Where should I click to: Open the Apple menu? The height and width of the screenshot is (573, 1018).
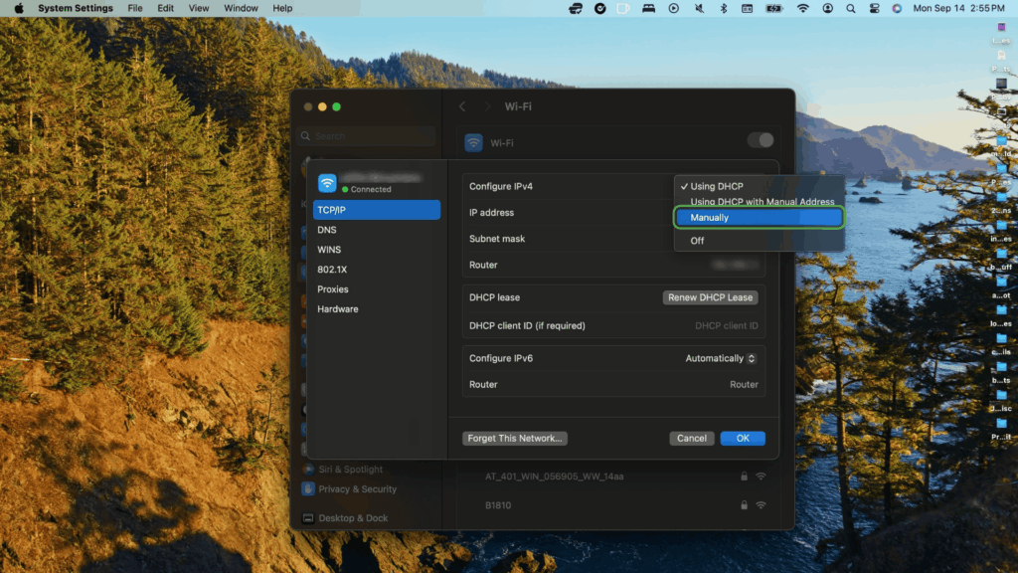pos(19,8)
